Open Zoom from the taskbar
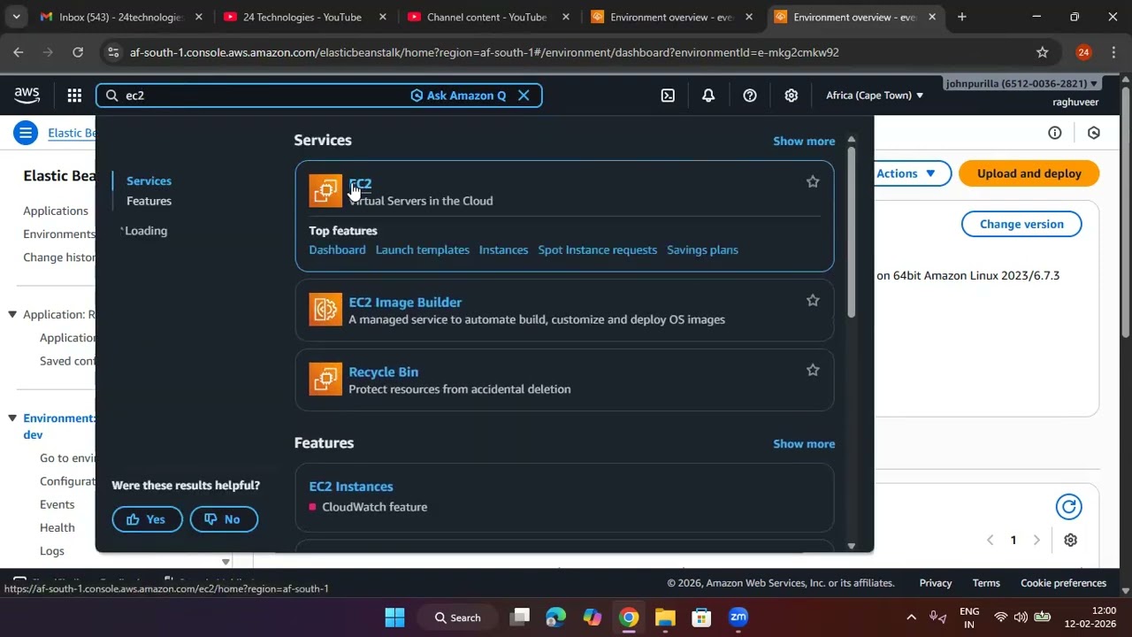Viewport: 1132px width, 637px height. (738, 618)
